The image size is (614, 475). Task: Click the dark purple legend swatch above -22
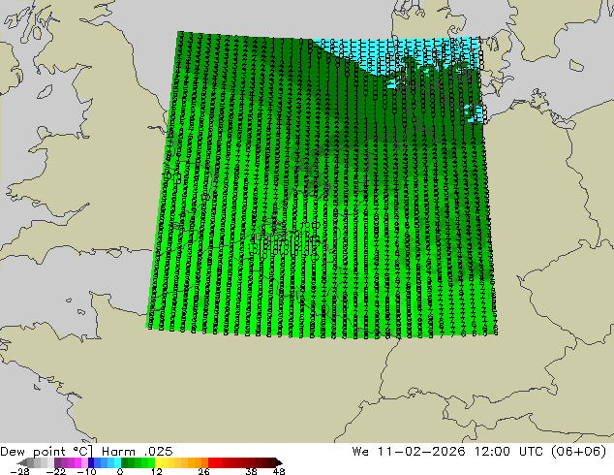click(x=57, y=462)
